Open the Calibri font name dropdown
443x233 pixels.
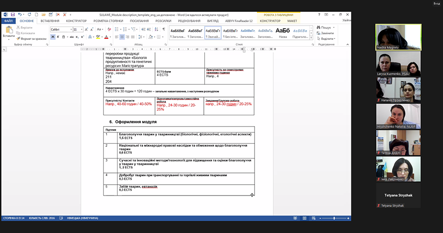tap(71, 30)
